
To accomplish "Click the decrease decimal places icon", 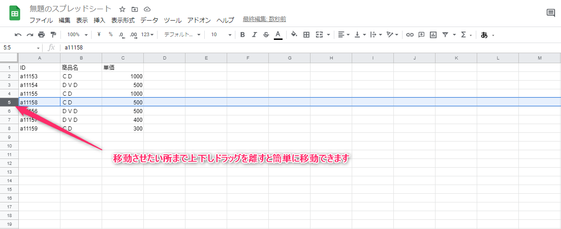I will click(x=122, y=34).
